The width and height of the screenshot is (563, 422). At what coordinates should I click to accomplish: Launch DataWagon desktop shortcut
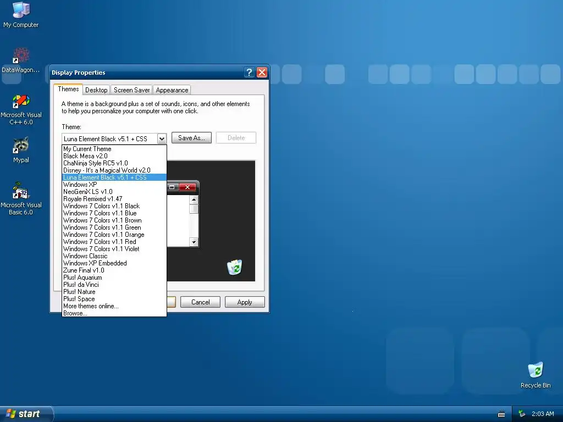tap(21, 60)
